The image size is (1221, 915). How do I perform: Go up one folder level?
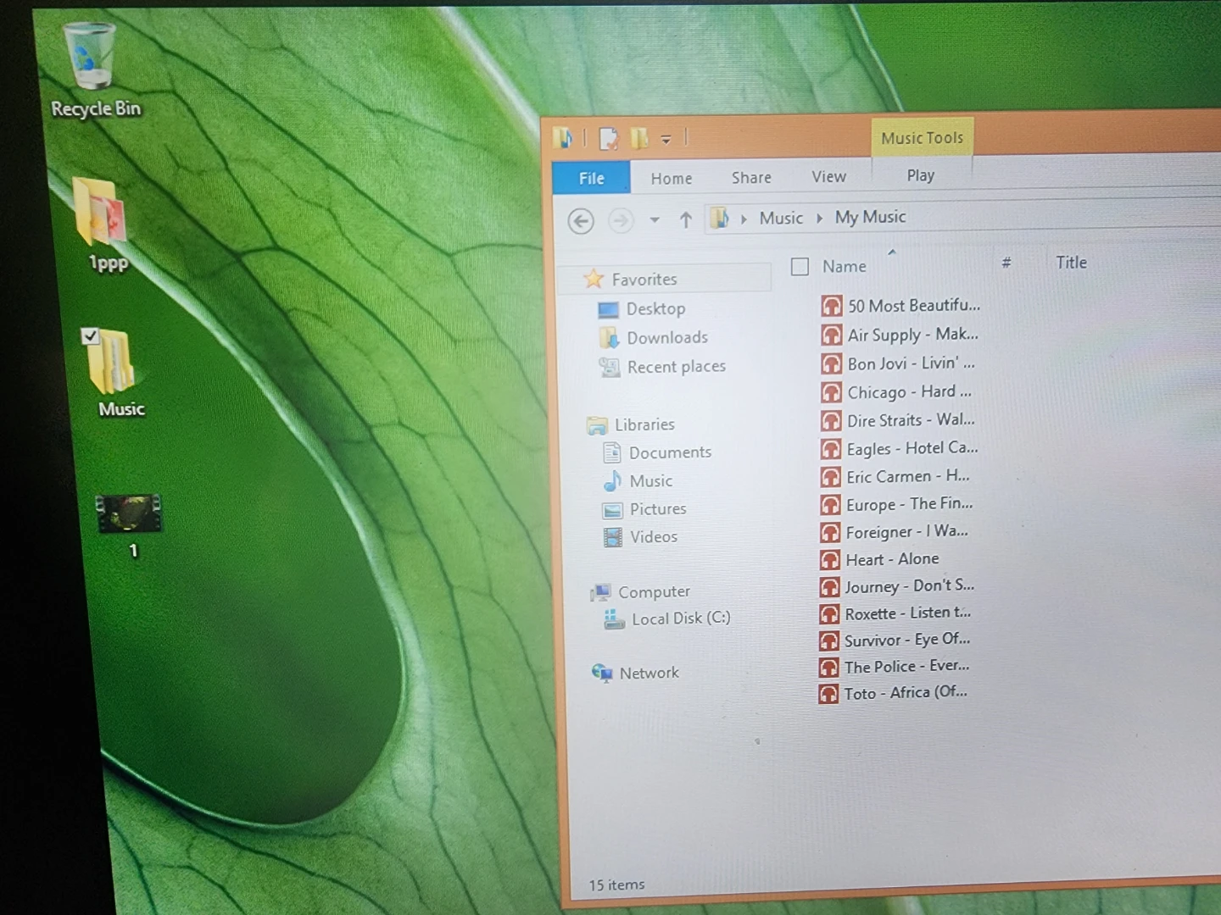click(685, 220)
